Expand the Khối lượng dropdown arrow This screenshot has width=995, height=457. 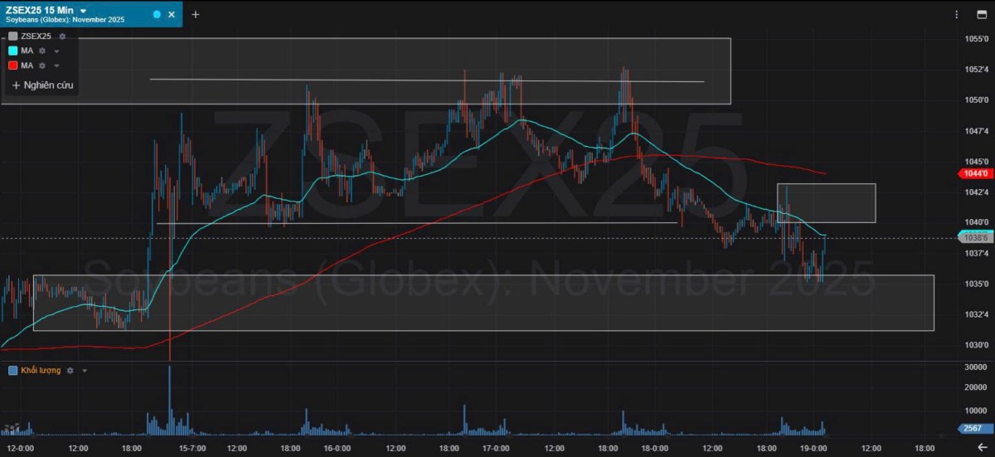85,371
